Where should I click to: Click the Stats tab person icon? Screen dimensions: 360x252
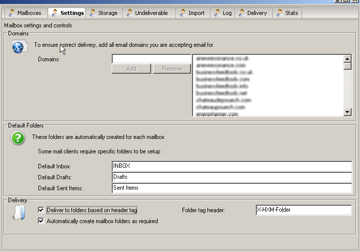coord(280,13)
